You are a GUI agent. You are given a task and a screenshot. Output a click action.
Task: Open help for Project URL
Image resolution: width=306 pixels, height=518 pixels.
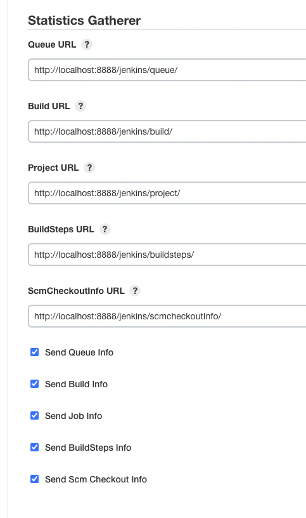point(89,168)
